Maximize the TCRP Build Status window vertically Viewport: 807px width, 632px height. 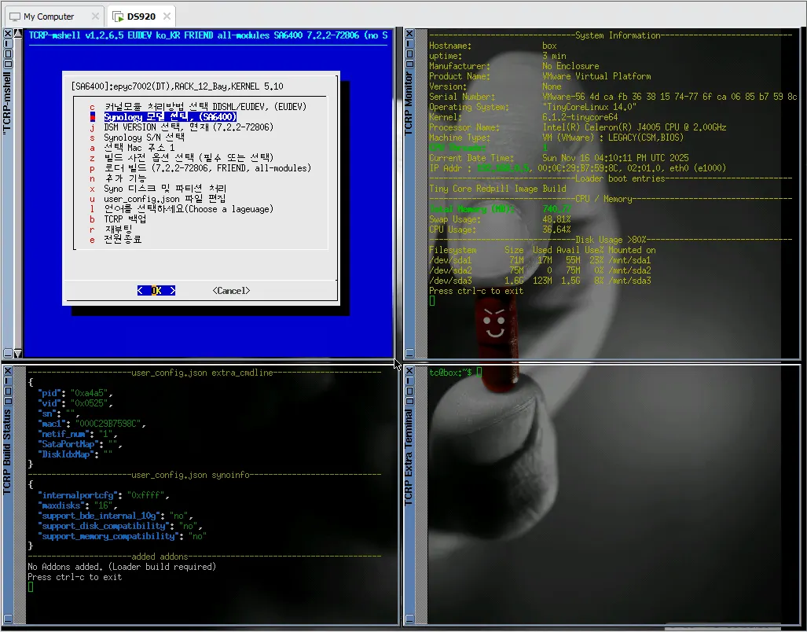click(x=8, y=380)
